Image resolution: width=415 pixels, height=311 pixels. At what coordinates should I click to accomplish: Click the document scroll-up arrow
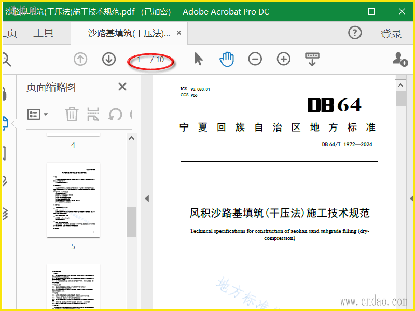pyautogui.click(x=400, y=86)
